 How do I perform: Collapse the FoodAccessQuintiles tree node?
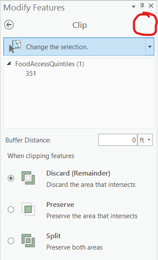[9, 63]
